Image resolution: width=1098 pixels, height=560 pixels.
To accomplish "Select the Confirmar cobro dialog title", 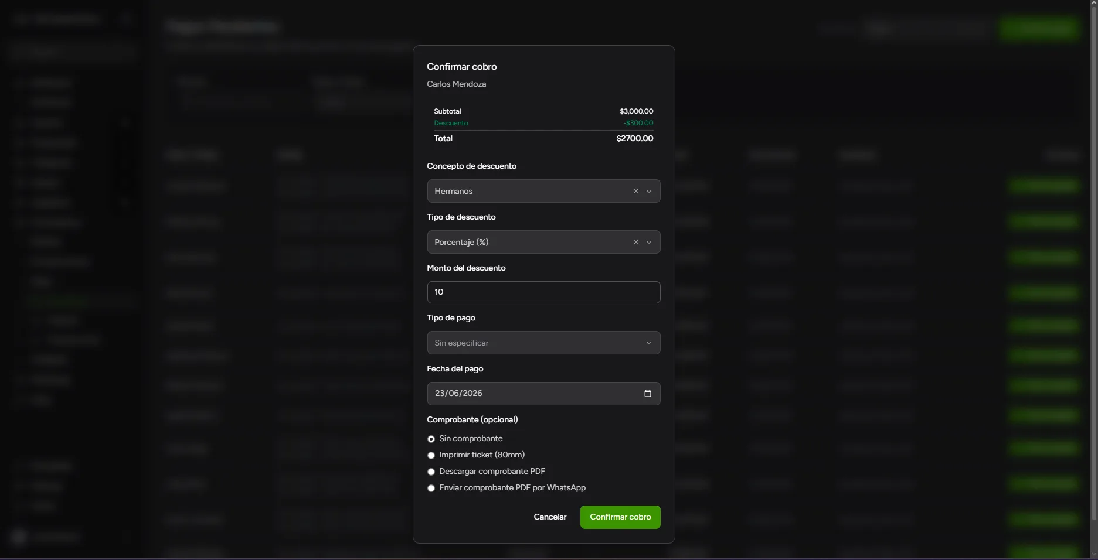I will [x=461, y=67].
